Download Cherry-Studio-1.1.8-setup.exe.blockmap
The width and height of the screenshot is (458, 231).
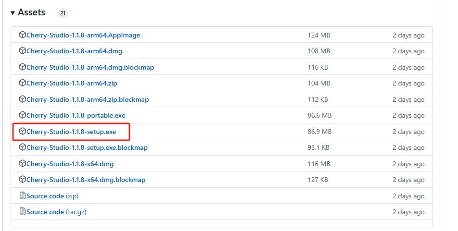point(87,147)
